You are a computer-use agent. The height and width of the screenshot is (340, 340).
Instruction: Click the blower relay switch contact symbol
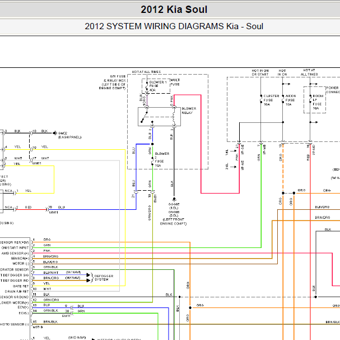[x=144, y=117]
